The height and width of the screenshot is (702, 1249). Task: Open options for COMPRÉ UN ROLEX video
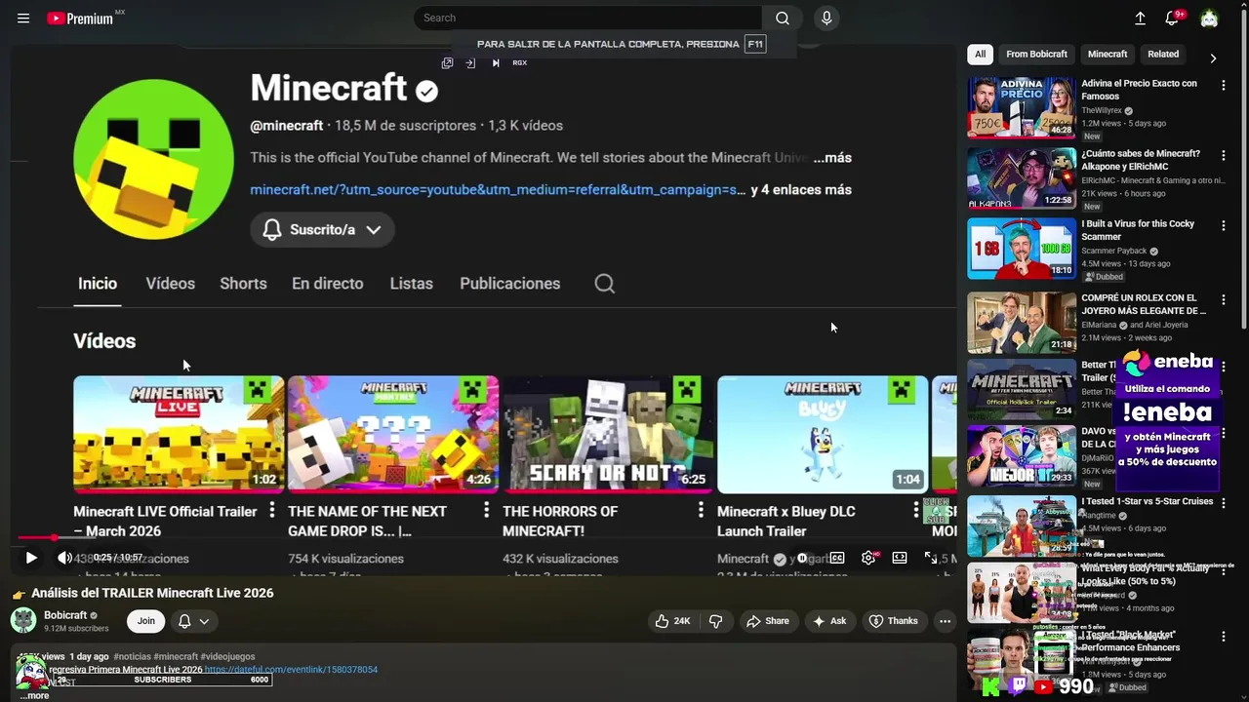point(1223,299)
